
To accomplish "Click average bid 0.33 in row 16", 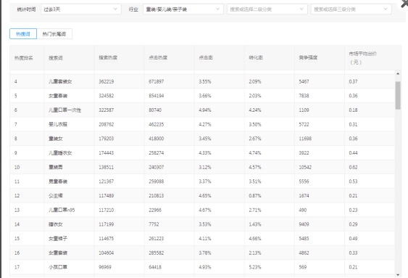I will pyautogui.click(x=353, y=253).
